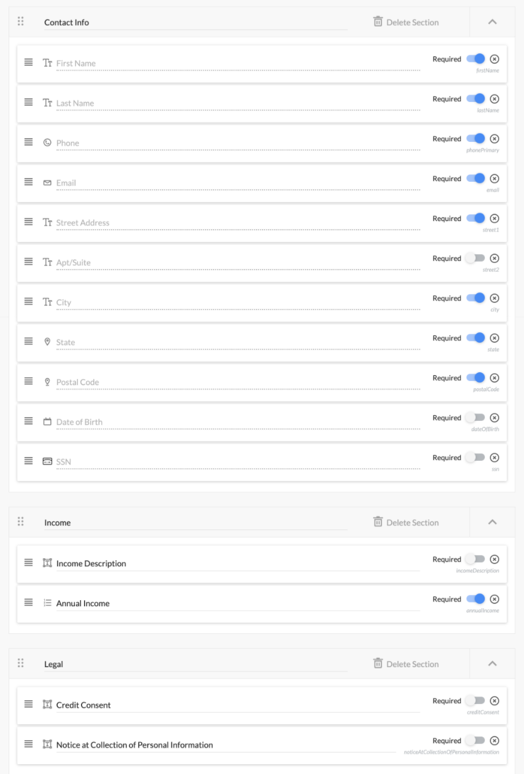
Task: Click the Email label field
Action: pyautogui.click(x=238, y=183)
